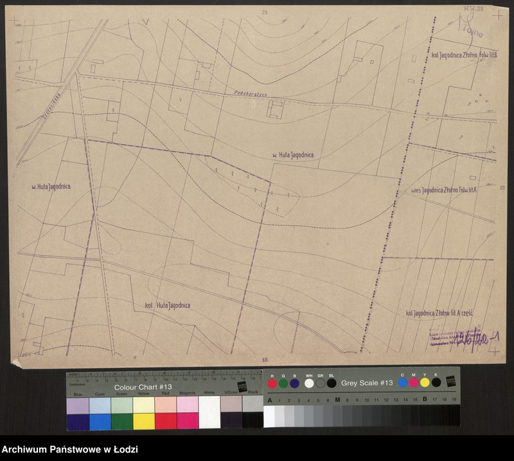
Task: Select the white patch in Colour Chart
Action: pyautogui.click(x=209, y=412)
